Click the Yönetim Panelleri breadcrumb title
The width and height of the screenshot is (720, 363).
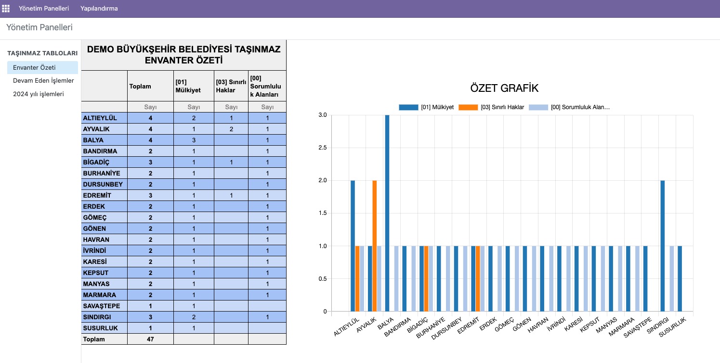point(39,27)
